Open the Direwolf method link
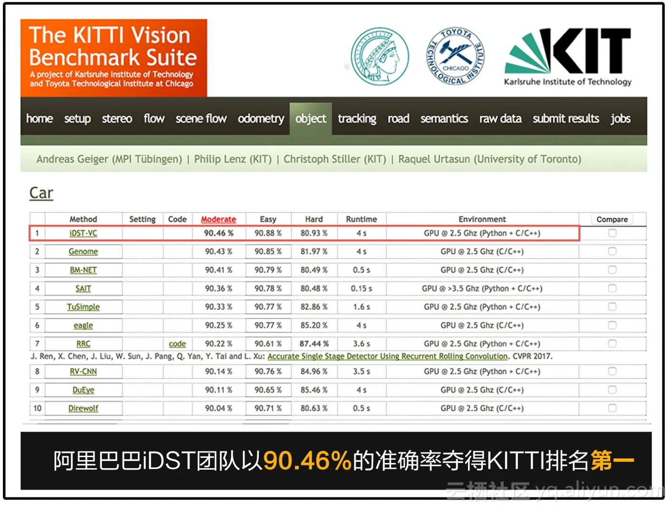The image size is (670, 505). click(83, 408)
